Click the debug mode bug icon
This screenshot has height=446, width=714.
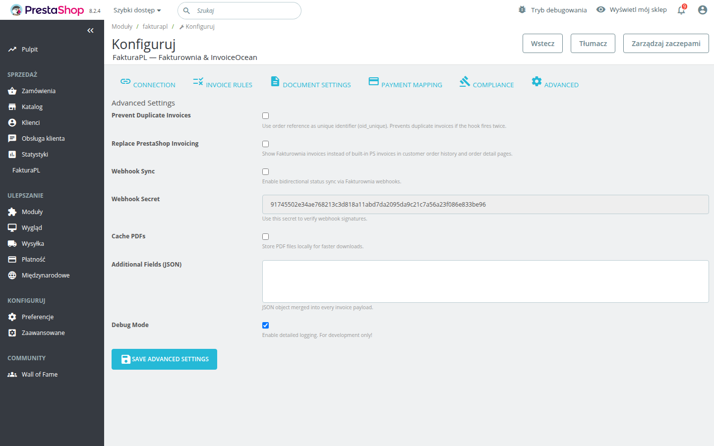coord(522,10)
